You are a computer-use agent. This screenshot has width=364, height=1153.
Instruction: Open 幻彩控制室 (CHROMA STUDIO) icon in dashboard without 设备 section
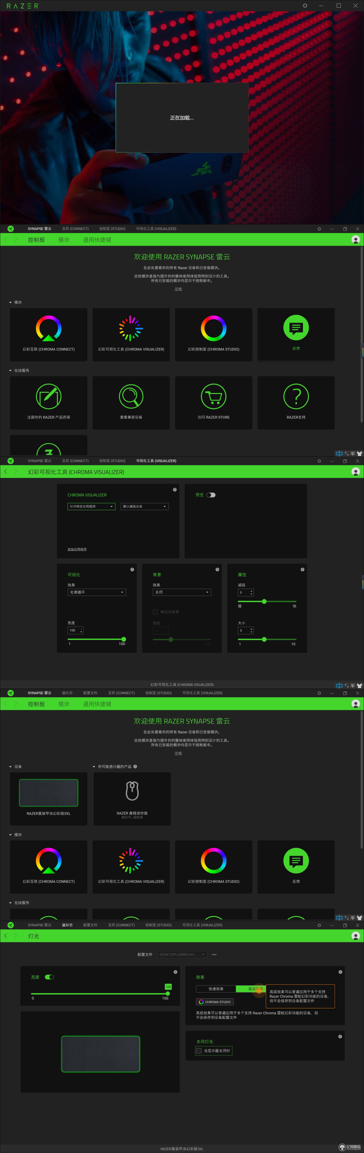(213, 329)
